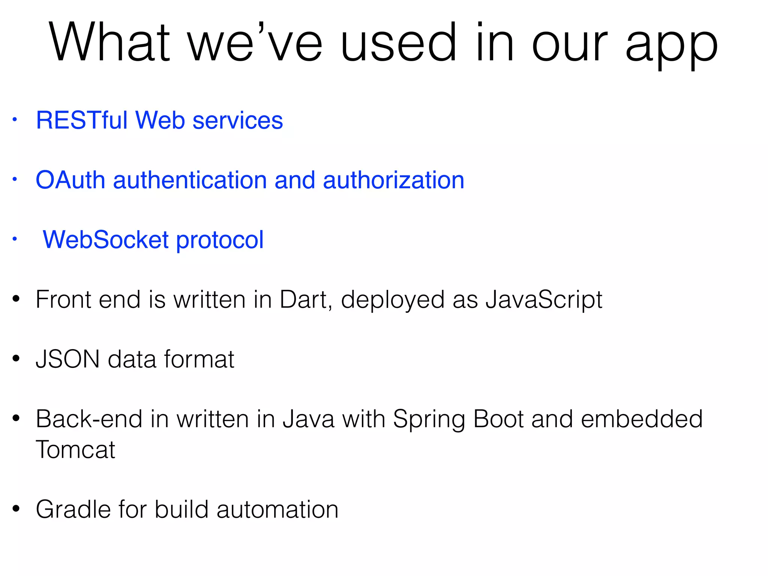Click the 'OAuth authentication and authorization' link

pyautogui.click(x=250, y=180)
